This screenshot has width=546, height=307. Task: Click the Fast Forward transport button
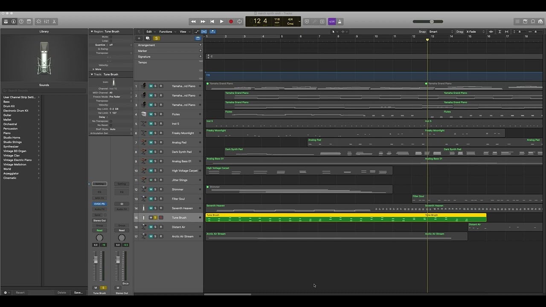(x=203, y=21)
